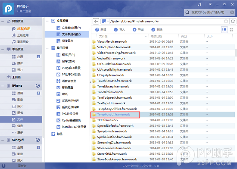Click 一点击登录 login link
Screen dimensions: 237x169
pos(24,11)
